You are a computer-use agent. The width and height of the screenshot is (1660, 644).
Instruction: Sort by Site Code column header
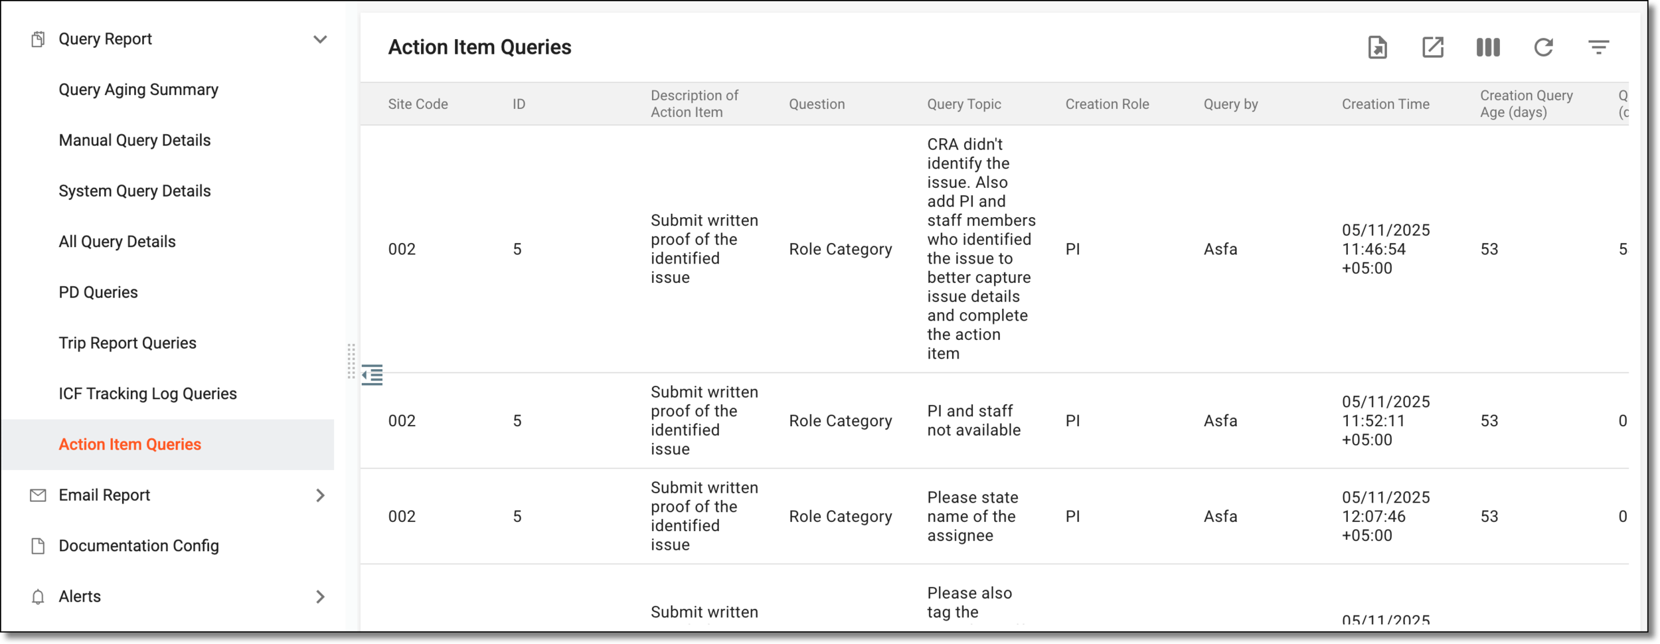point(418,104)
